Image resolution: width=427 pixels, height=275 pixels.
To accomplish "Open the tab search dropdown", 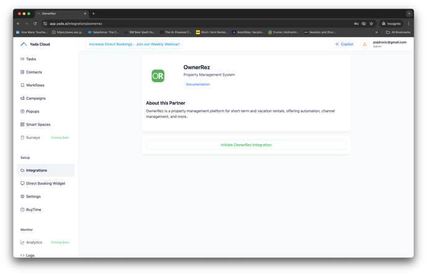I will coord(409,14).
